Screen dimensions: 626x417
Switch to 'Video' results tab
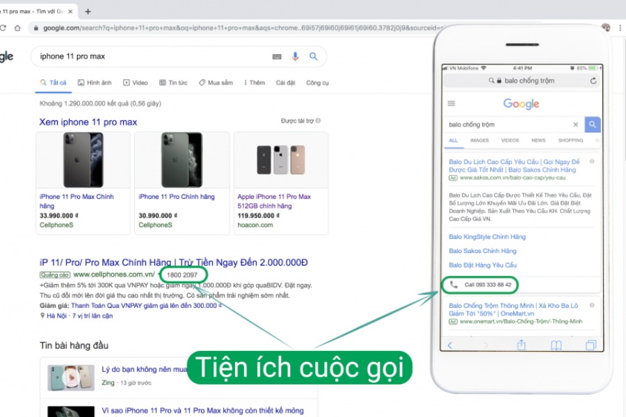tap(136, 83)
